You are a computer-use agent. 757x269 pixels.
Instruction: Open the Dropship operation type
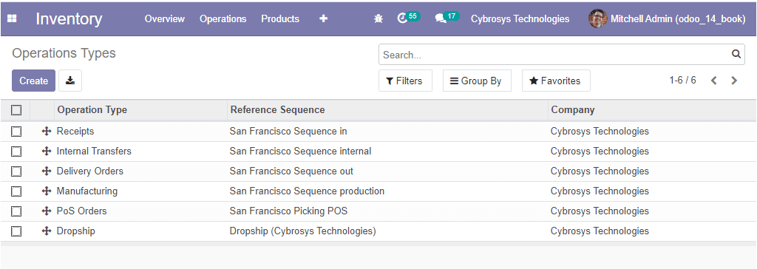pos(76,231)
